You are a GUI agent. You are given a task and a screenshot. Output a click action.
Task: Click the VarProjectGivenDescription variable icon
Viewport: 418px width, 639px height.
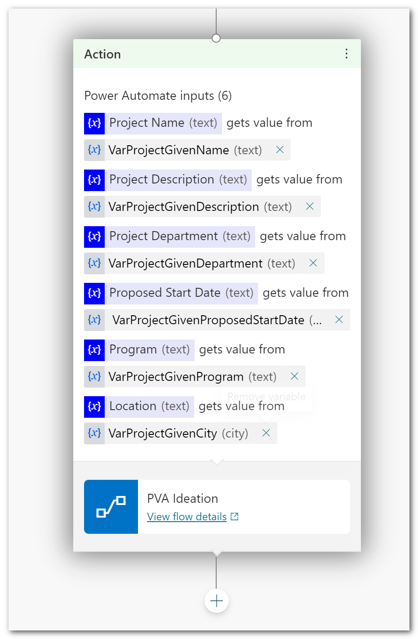94,206
